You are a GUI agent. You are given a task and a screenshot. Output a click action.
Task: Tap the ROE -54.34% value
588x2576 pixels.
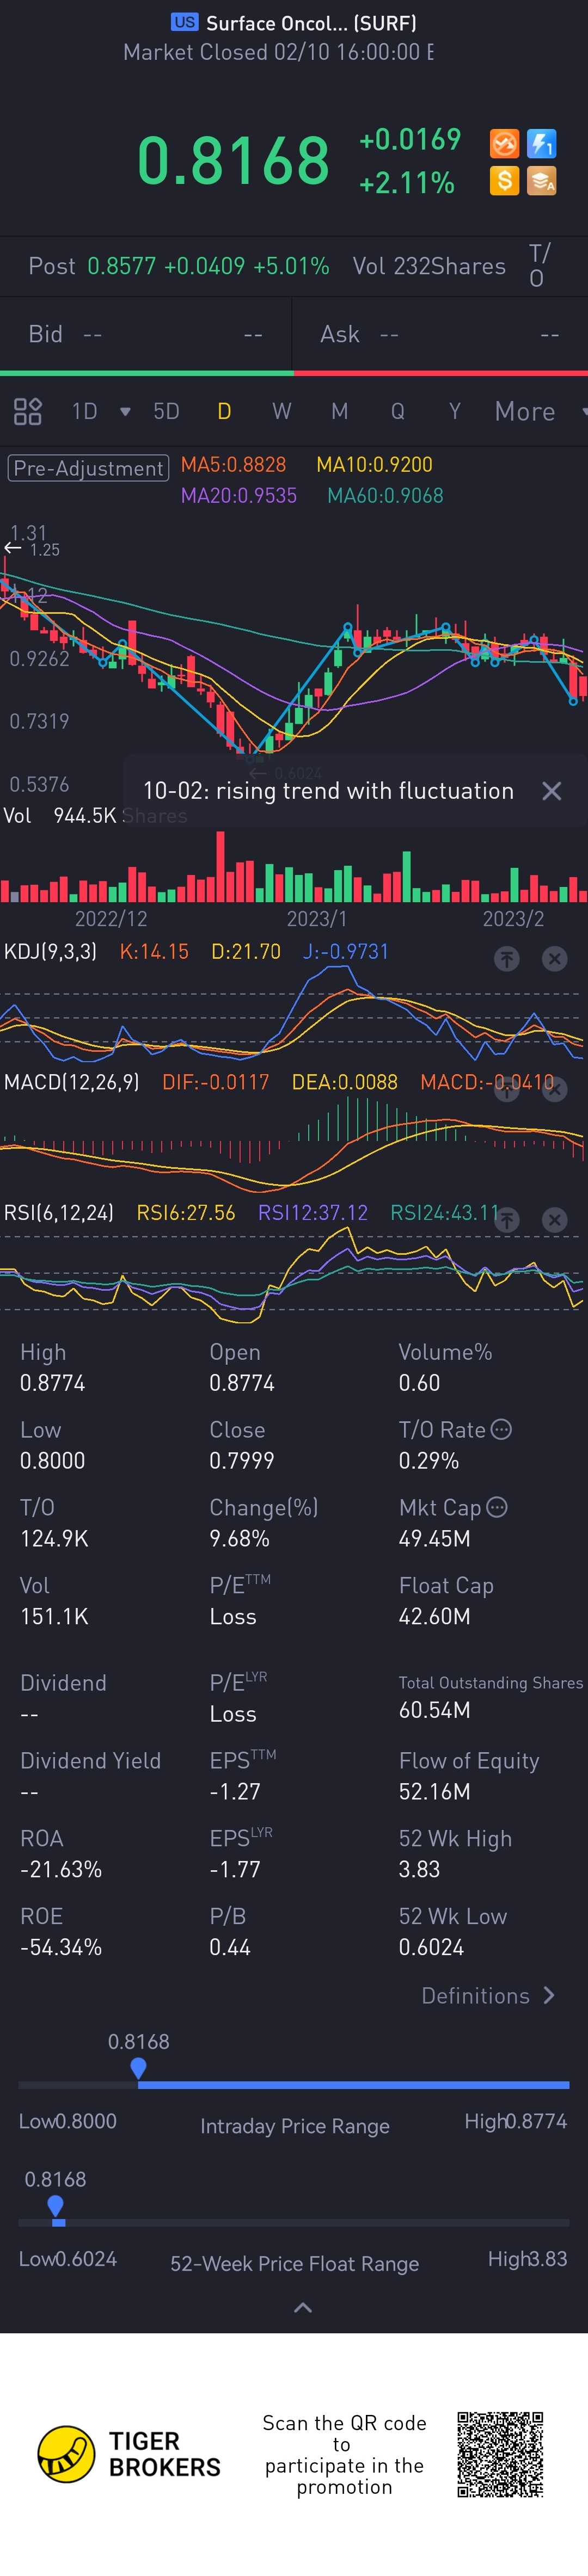pos(61,1947)
